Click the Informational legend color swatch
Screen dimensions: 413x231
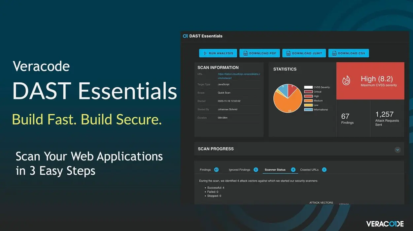point(308,109)
